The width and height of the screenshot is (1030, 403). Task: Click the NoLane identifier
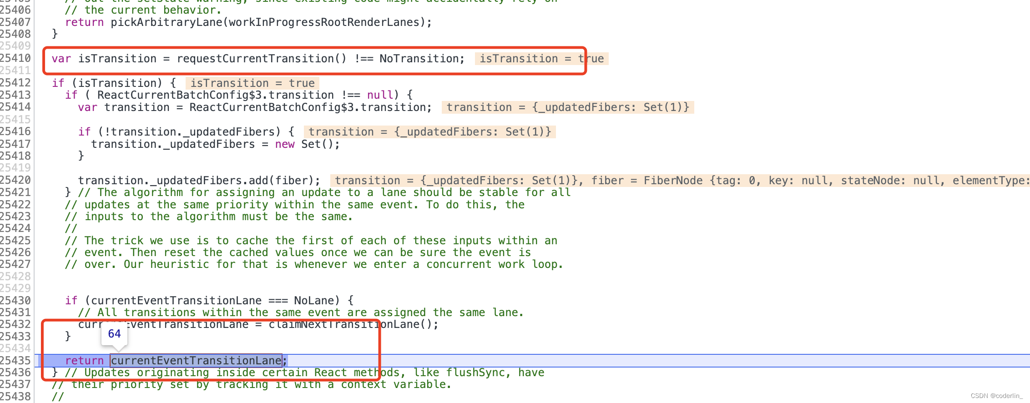point(314,301)
